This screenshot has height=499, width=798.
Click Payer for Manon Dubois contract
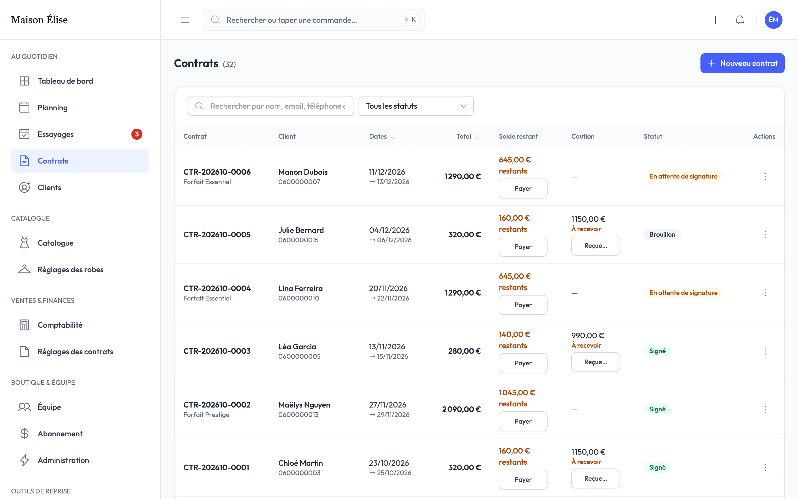point(523,189)
